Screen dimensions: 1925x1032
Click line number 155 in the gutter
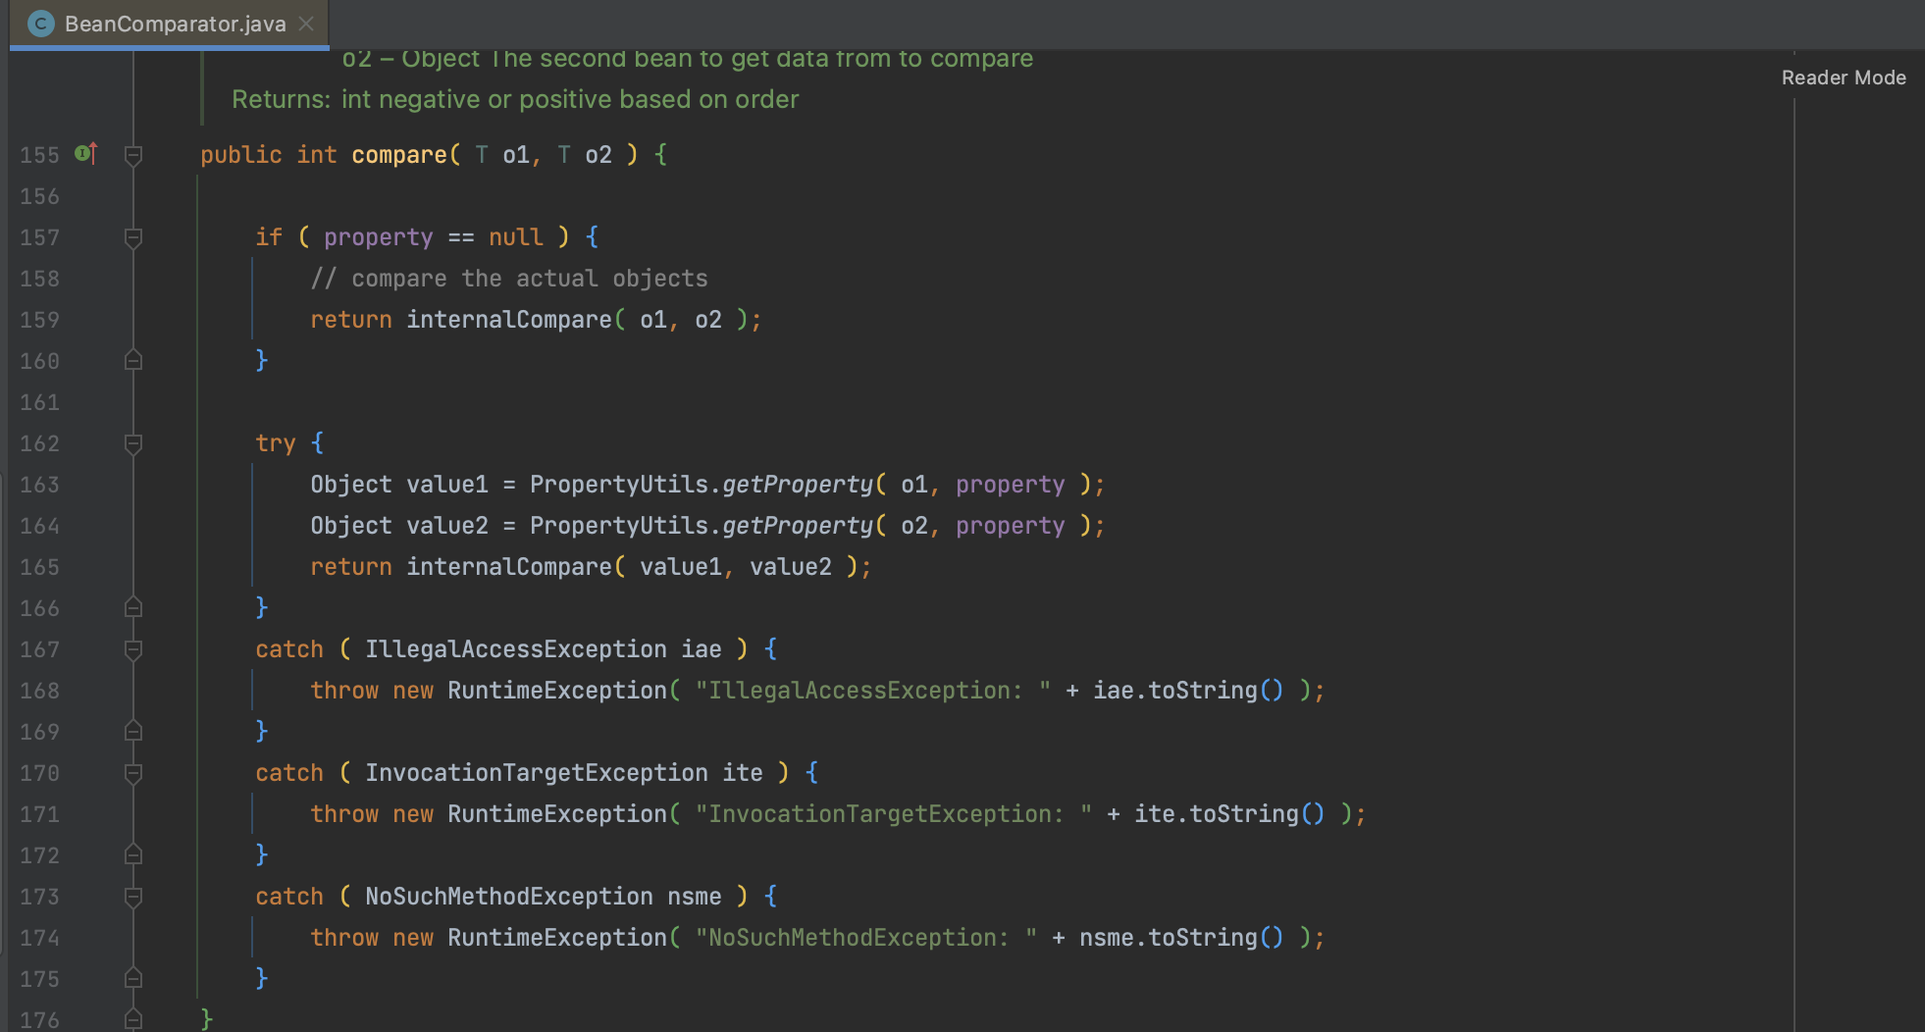tap(39, 155)
